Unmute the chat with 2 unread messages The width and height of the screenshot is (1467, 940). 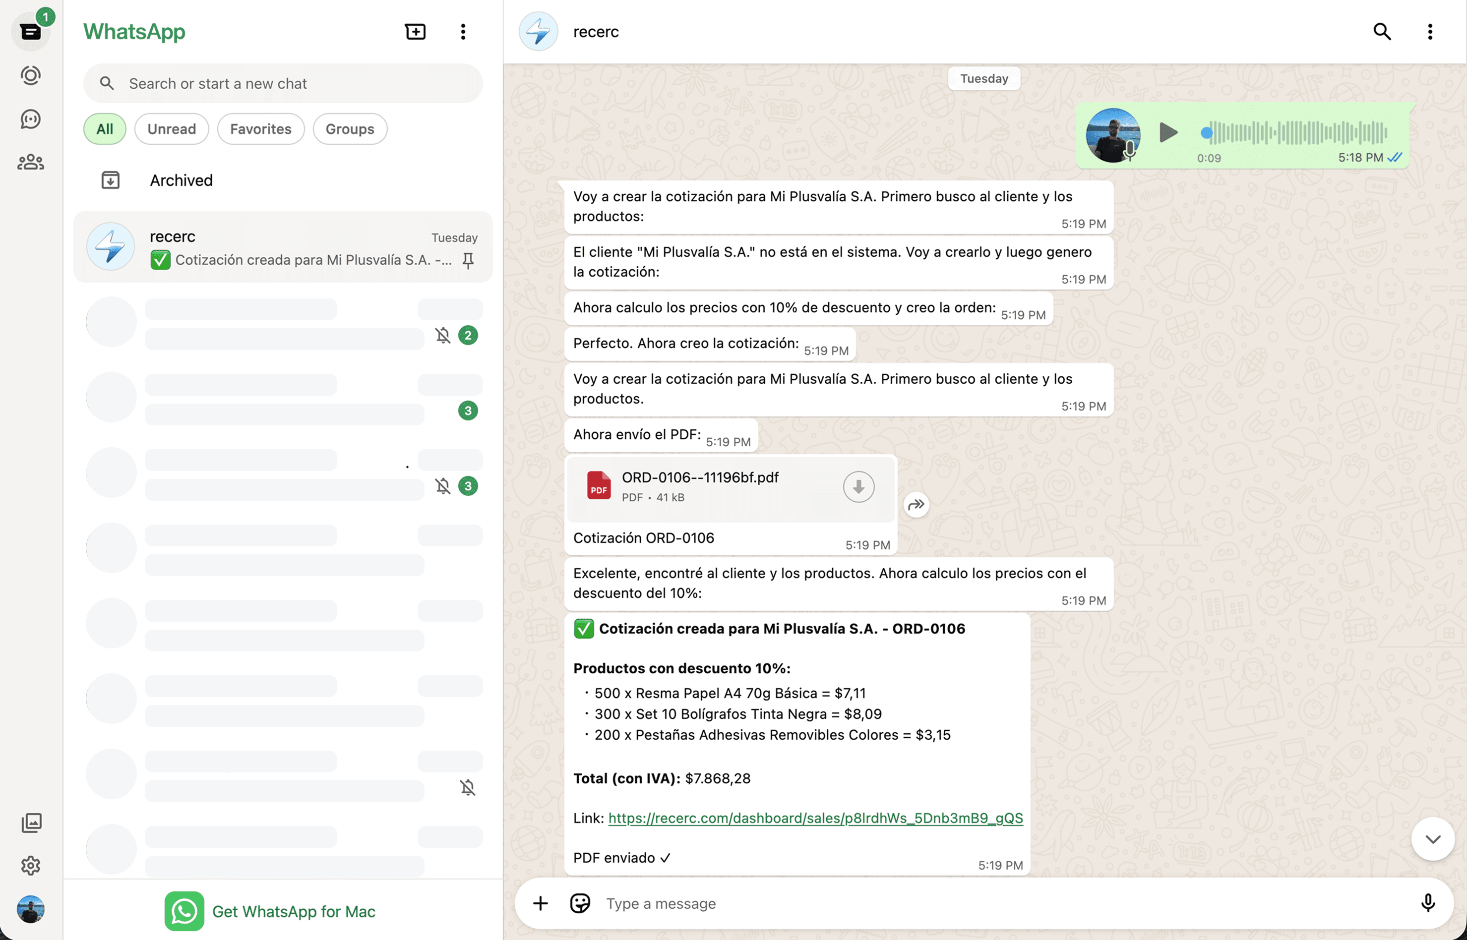(442, 335)
